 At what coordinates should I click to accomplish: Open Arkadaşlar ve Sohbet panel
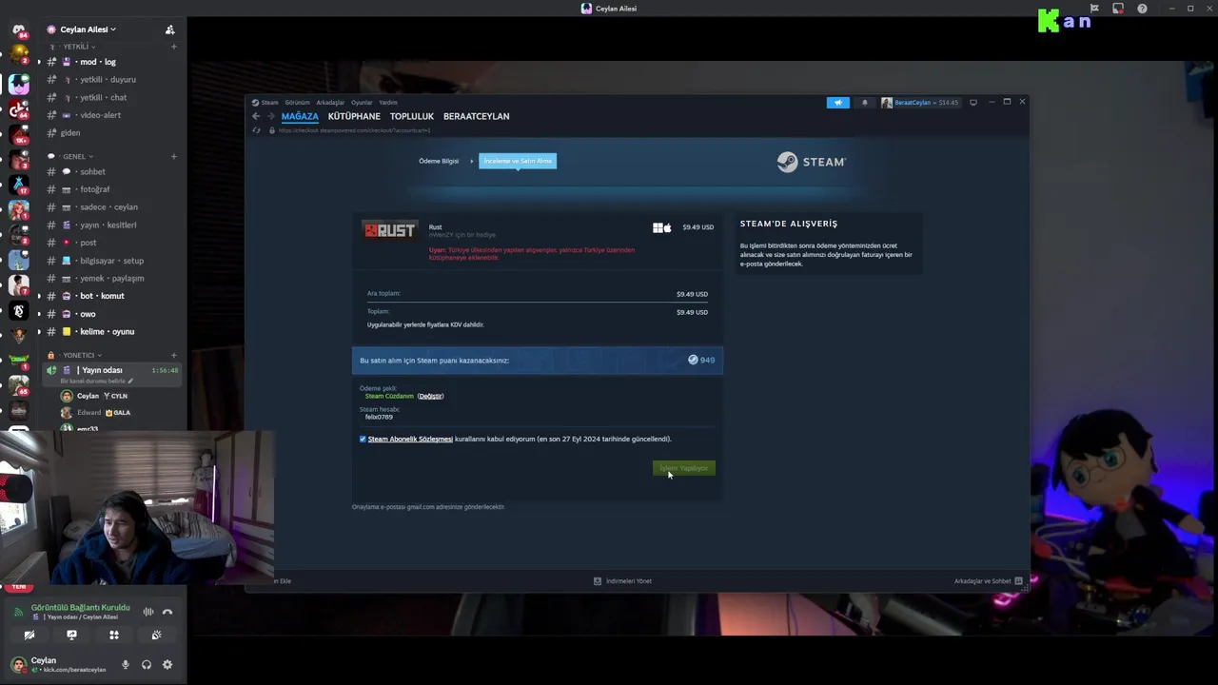click(988, 580)
